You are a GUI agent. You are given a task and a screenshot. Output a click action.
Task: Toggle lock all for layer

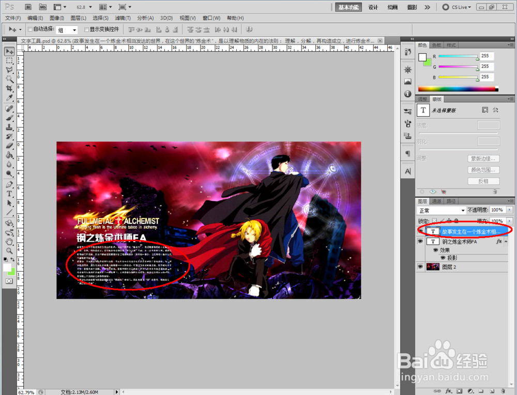click(457, 221)
